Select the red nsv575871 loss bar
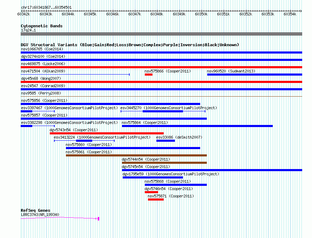 pos(156,199)
